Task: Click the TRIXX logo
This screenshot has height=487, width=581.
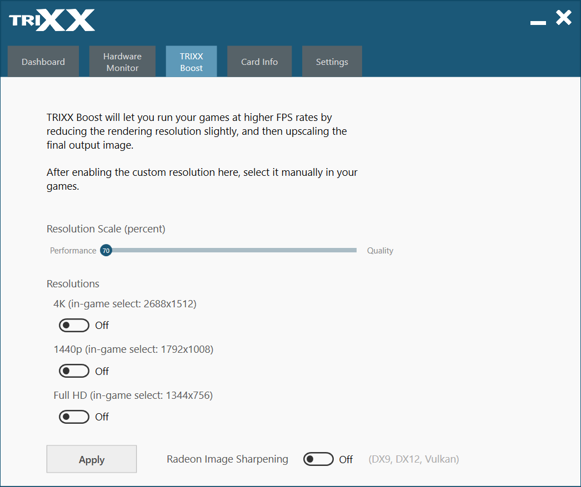Action: (52, 20)
